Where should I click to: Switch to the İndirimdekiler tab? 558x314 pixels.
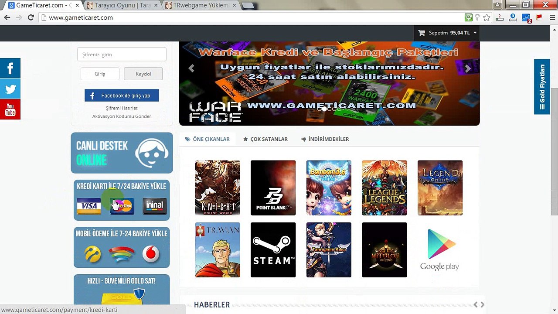click(325, 139)
